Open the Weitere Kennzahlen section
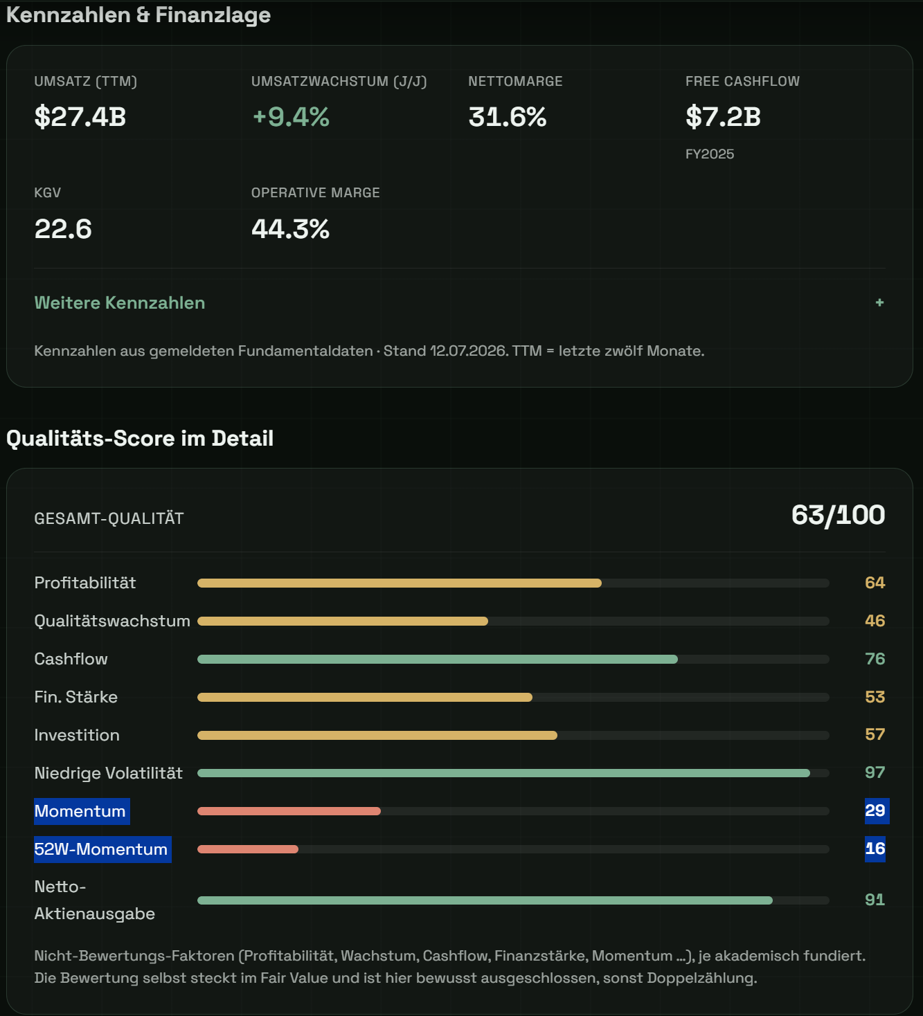 pos(459,302)
